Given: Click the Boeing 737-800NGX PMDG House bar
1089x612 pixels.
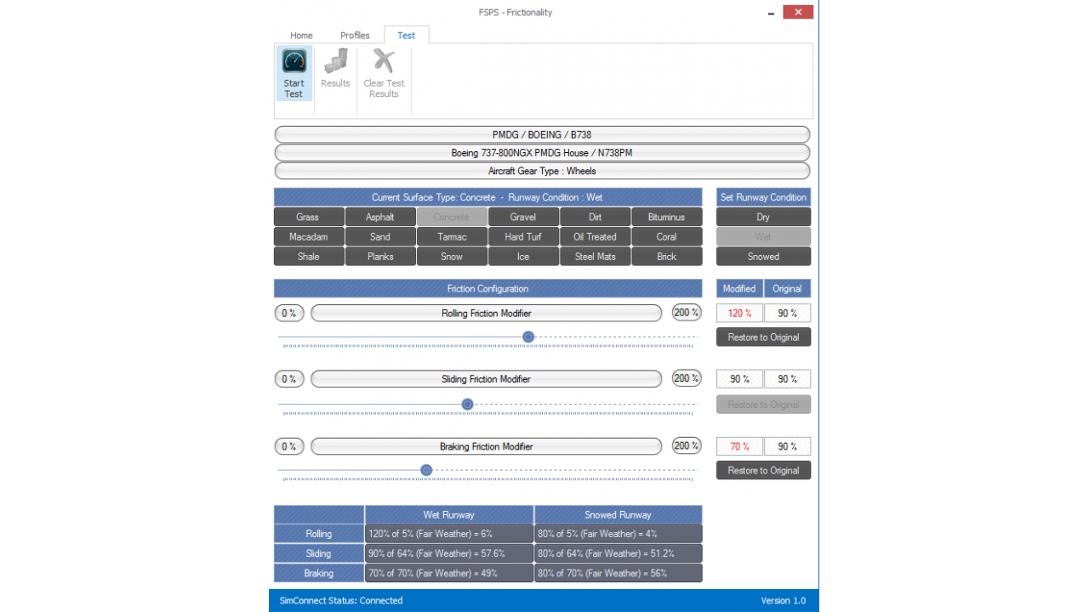Looking at the screenshot, I should click(542, 153).
